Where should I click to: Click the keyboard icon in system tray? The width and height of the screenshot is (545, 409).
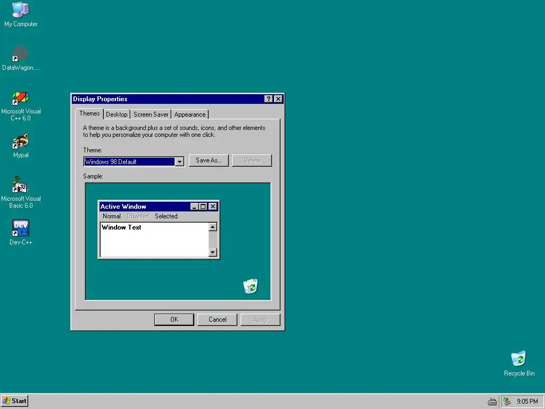492,402
